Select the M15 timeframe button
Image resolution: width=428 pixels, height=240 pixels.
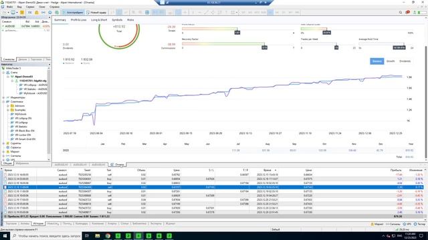pyautogui.click(x=257, y=13)
